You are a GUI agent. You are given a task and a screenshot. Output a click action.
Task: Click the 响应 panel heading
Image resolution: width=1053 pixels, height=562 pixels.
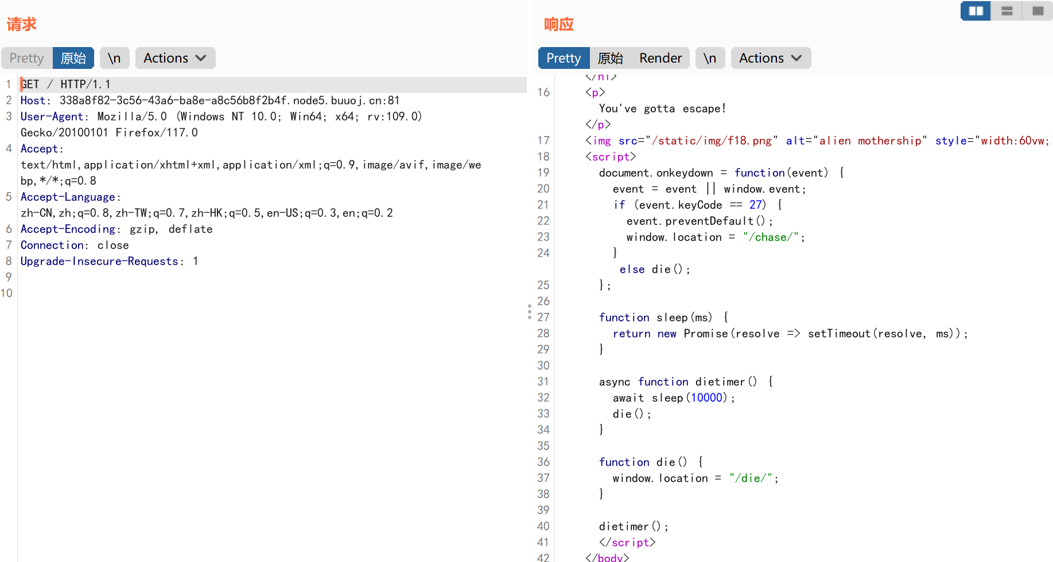coord(559,24)
